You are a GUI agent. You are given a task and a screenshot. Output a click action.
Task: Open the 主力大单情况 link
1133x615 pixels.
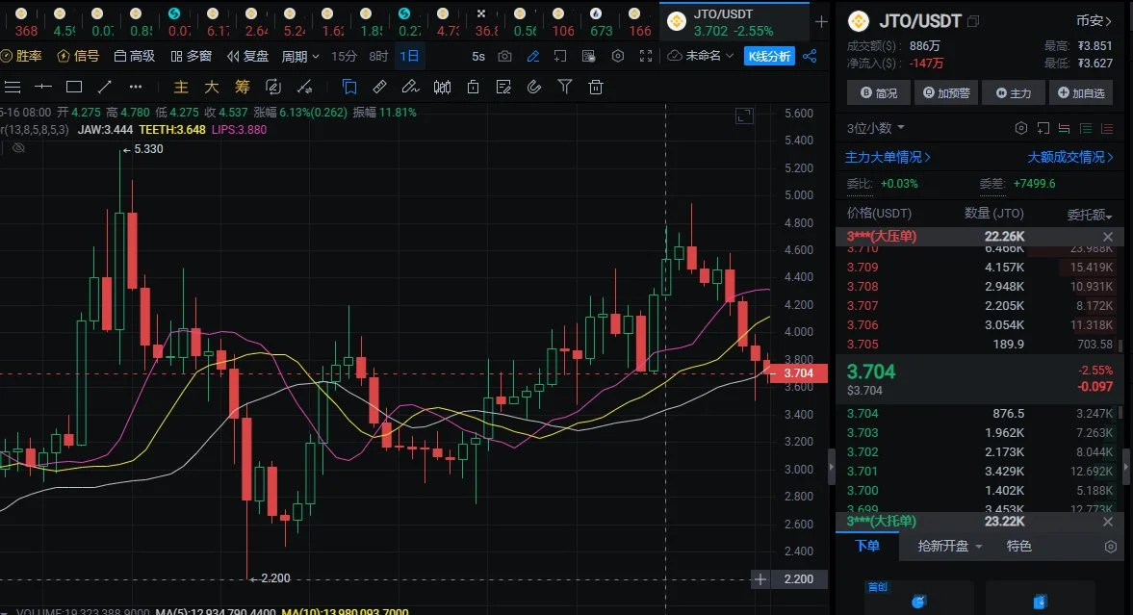click(x=888, y=157)
